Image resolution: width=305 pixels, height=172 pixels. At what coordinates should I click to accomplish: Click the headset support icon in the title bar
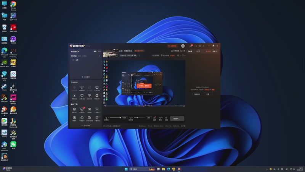click(x=196, y=46)
